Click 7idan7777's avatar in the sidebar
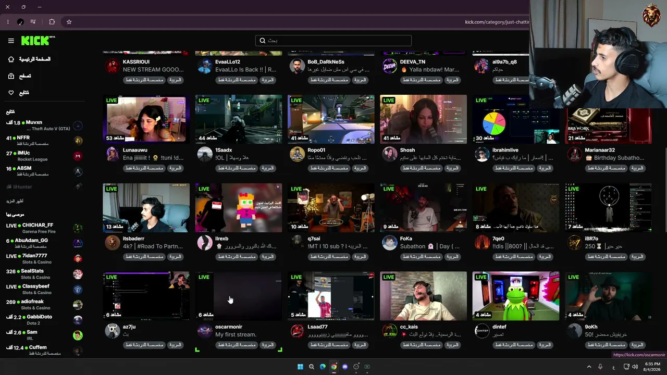The height and width of the screenshot is (375, 667). point(78,259)
